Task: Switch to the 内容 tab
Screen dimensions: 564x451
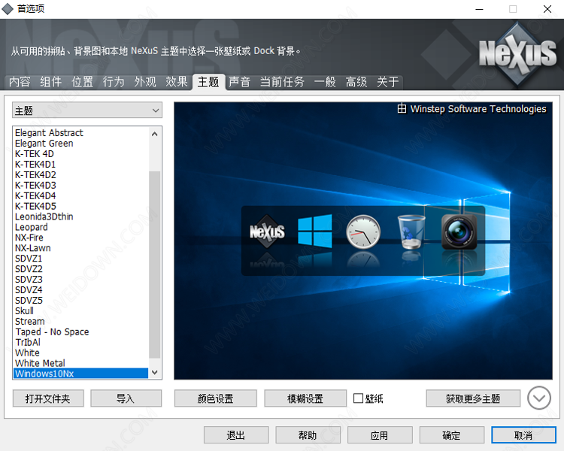Action: pos(20,82)
